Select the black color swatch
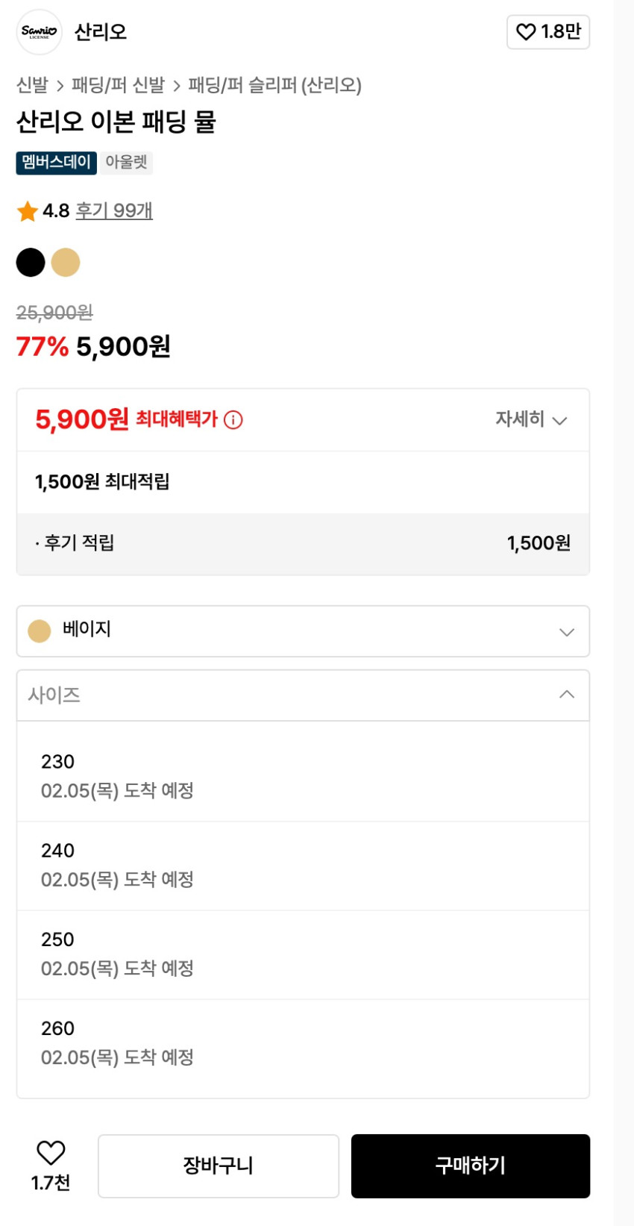Viewport: 634px width, 1226px height. pos(31,263)
